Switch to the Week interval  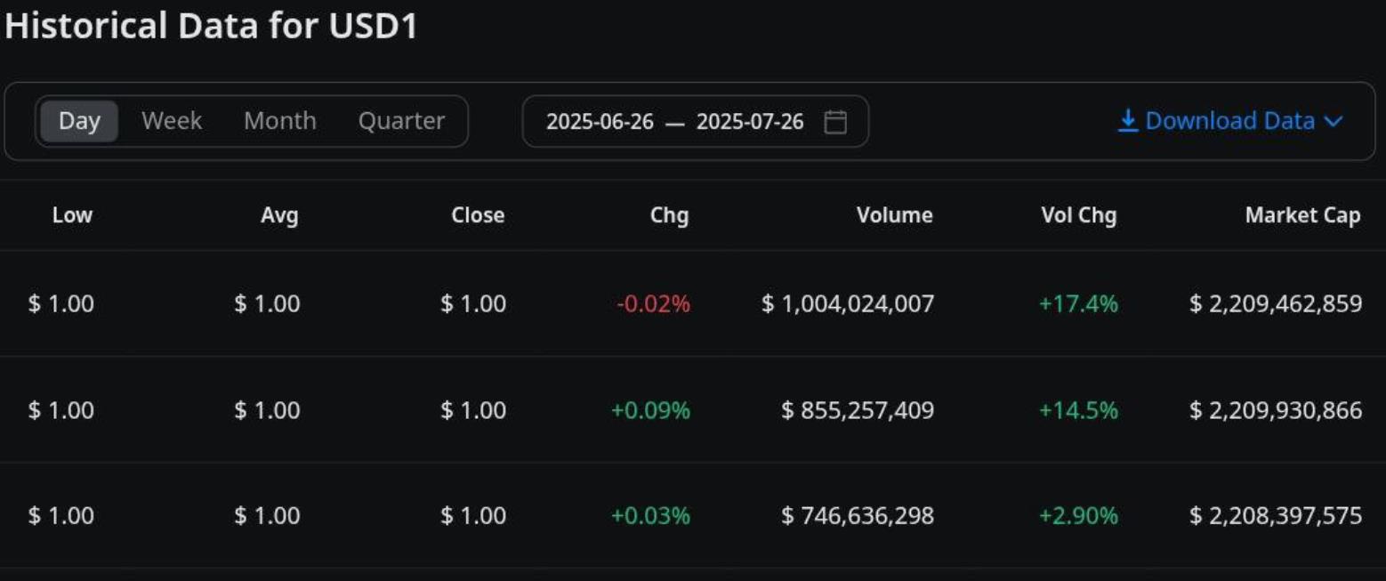172,121
